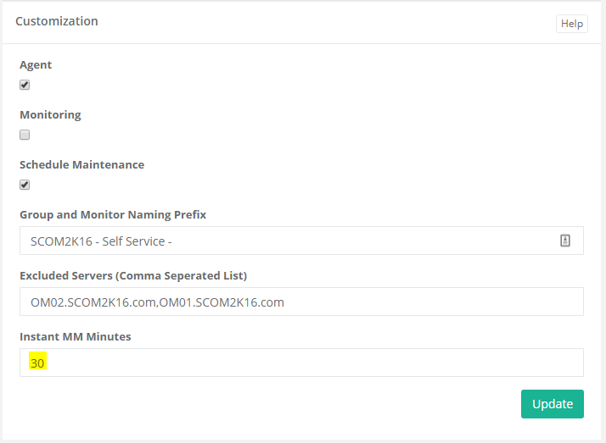Open the Help button
The width and height of the screenshot is (606, 443).
(571, 24)
